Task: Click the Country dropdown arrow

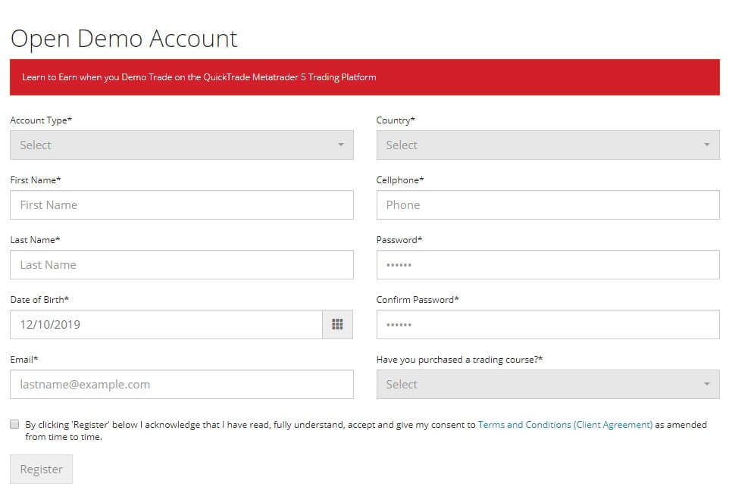Action: pos(707,145)
